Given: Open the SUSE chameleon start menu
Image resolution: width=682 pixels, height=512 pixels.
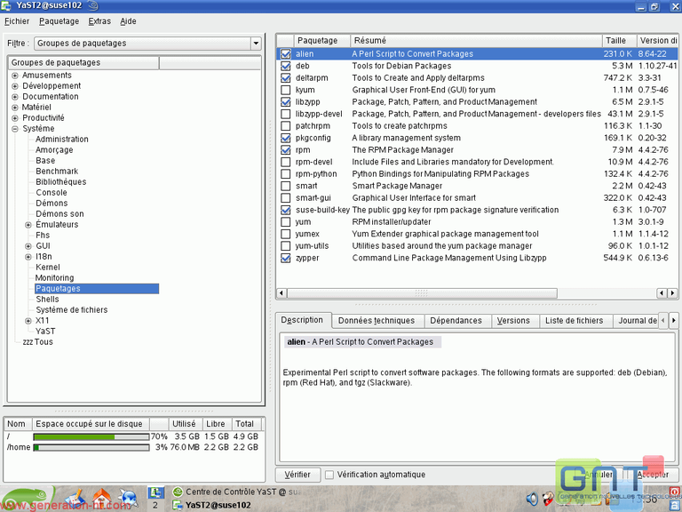Looking at the screenshot, I should click(x=26, y=499).
